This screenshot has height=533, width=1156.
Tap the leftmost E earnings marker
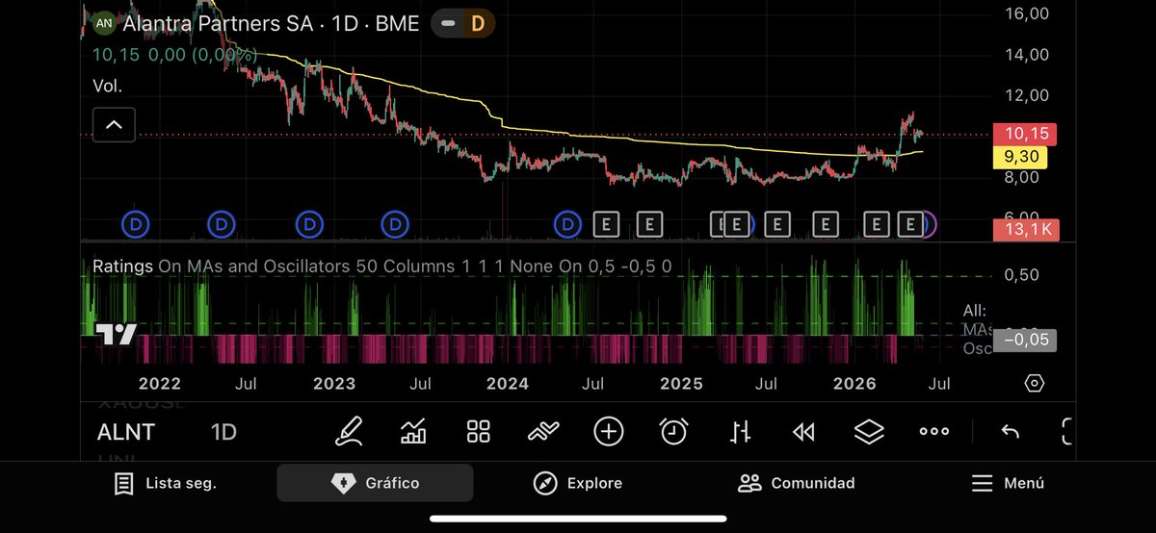pyautogui.click(x=606, y=224)
